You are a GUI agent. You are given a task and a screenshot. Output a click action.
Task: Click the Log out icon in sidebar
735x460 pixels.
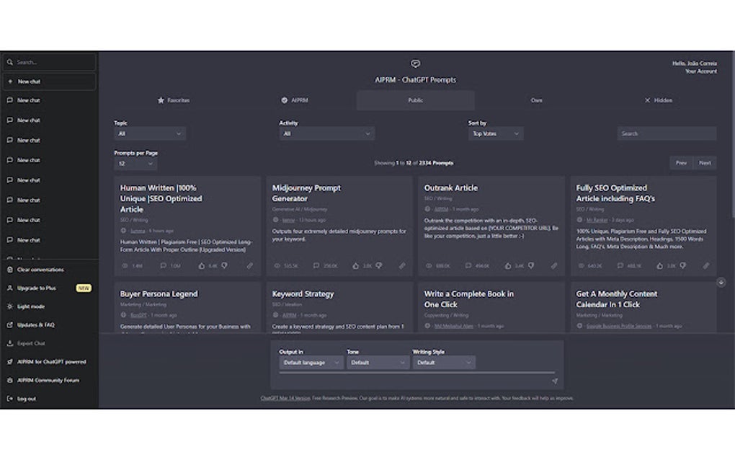click(x=10, y=399)
